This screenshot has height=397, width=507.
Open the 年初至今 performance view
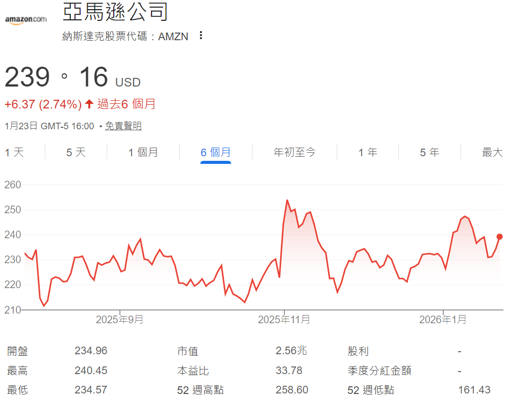[x=294, y=152]
